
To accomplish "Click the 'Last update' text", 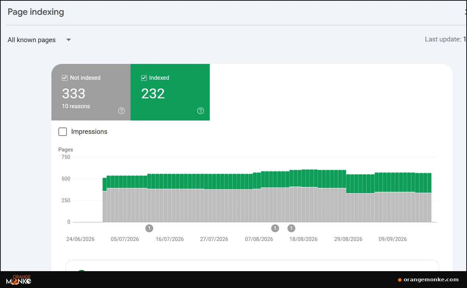I will (x=443, y=39).
